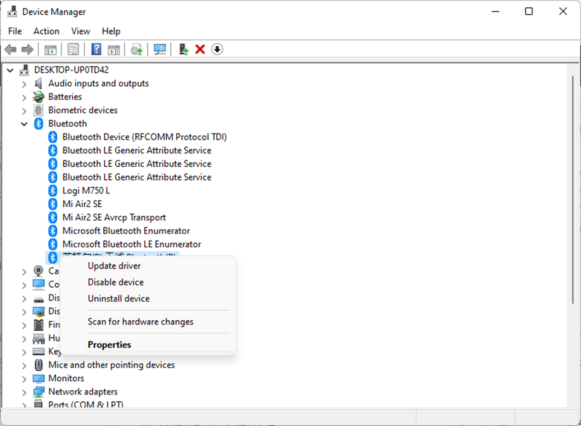Click the Monitors category icon
Image resolution: width=581 pixels, height=426 pixels.
[39, 378]
